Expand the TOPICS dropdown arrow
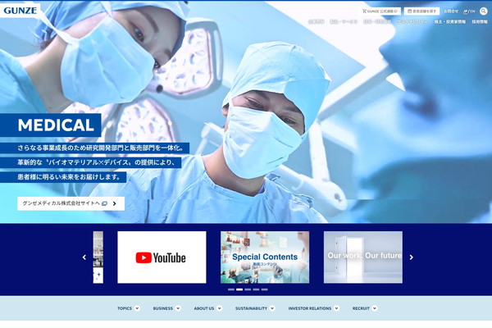This screenshot has width=492, height=328. (137, 308)
